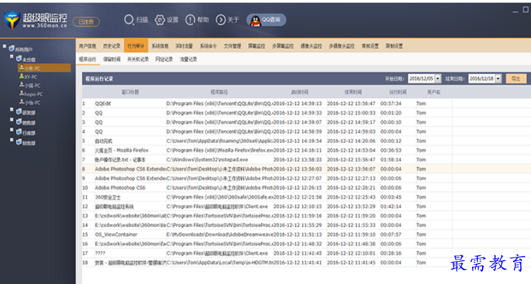This screenshot has width=531, height=284.
Task: Click the group icon beside 销售部
Action: click(x=19, y=122)
